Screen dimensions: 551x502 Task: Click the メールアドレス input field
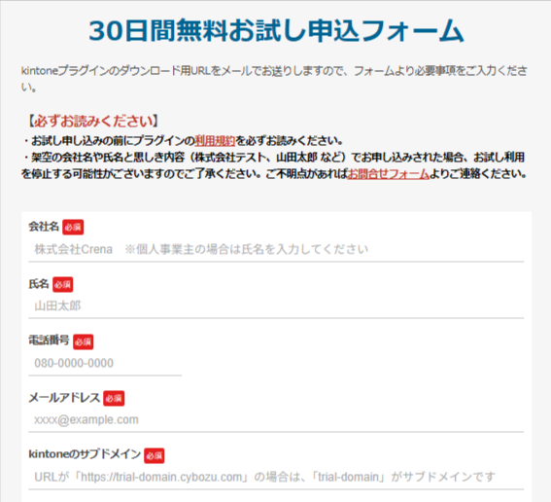(276, 420)
